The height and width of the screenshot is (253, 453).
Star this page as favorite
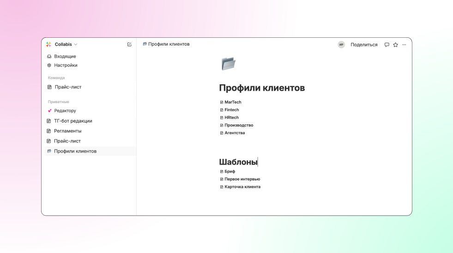point(396,45)
